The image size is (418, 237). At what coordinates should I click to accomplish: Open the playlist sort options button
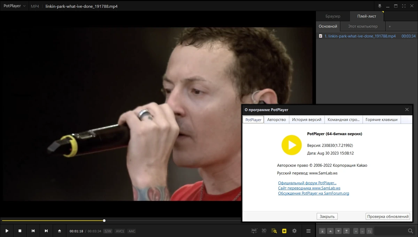(370, 231)
